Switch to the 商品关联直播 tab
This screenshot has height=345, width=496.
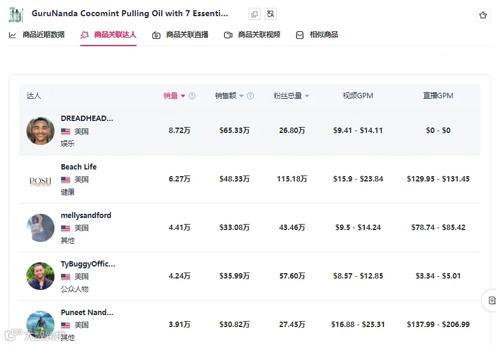[180, 35]
